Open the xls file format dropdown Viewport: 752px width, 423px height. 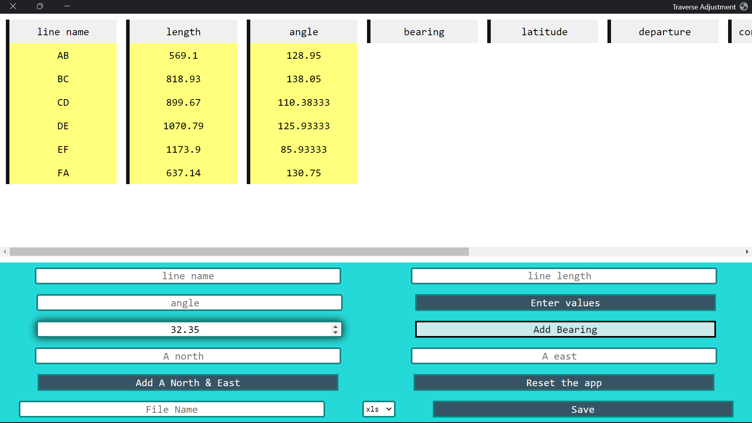pyautogui.click(x=378, y=409)
